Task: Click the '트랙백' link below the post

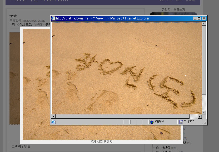Action: (x=16, y=146)
